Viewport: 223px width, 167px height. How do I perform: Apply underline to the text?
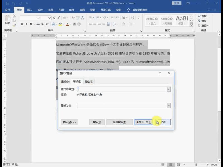point(31,24)
